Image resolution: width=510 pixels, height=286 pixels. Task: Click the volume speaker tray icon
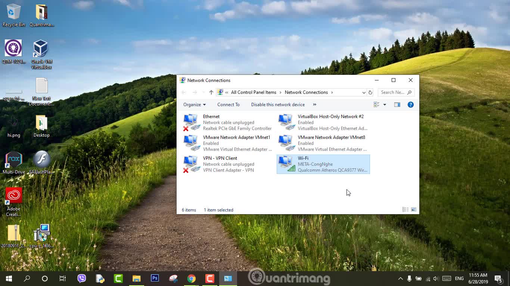tap(436, 279)
